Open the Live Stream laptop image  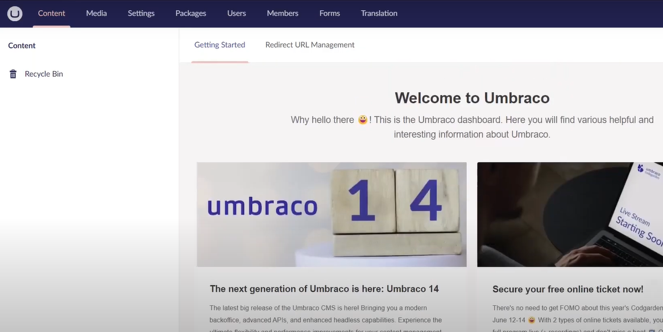[x=570, y=214]
